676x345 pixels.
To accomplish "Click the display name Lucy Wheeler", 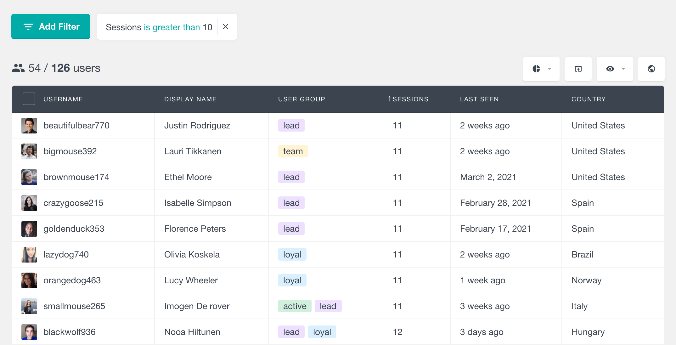I will [191, 280].
